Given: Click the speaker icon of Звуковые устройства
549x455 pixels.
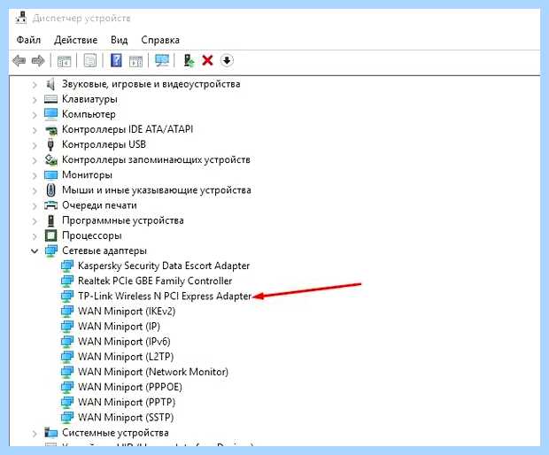Looking at the screenshot, I should point(50,84).
